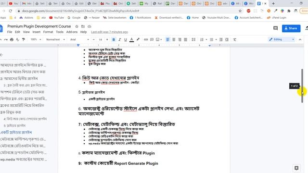Open the numbered list dropdown arrow
308x173 pixels.
click(x=206, y=39)
